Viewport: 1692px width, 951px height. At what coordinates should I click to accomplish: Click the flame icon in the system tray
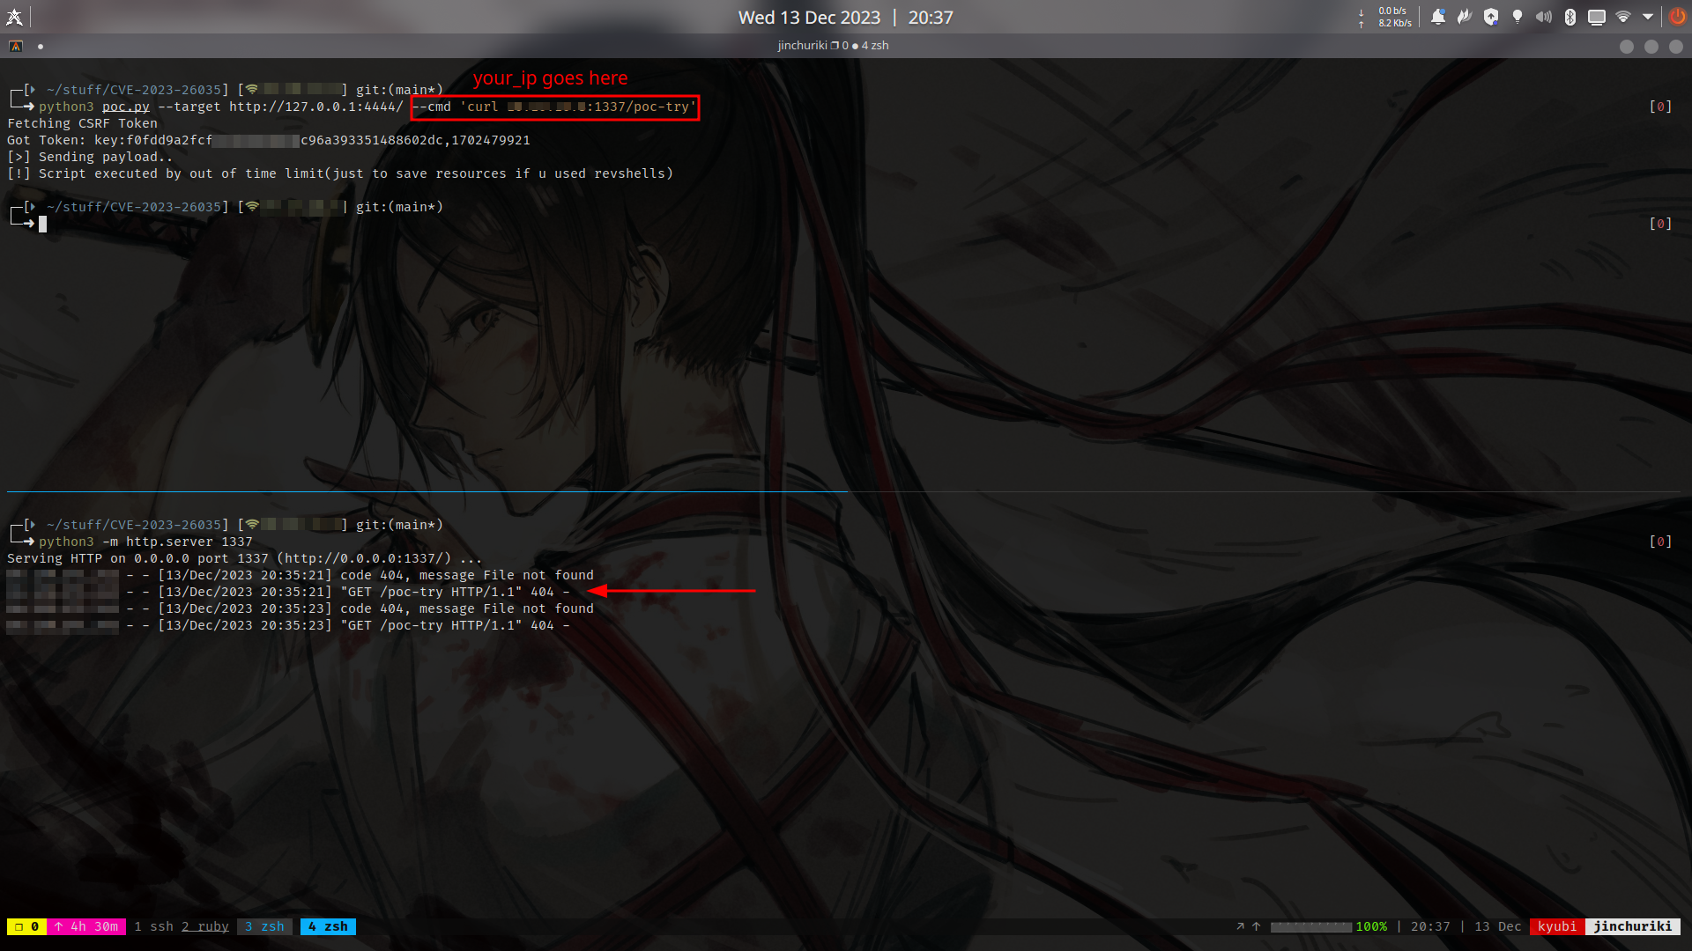(1465, 17)
